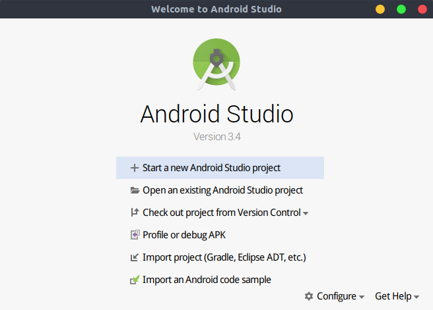The width and height of the screenshot is (433, 310).
Task: Click the Profile or debug APK icon
Action: pyautogui.click(x=135, y=235)
